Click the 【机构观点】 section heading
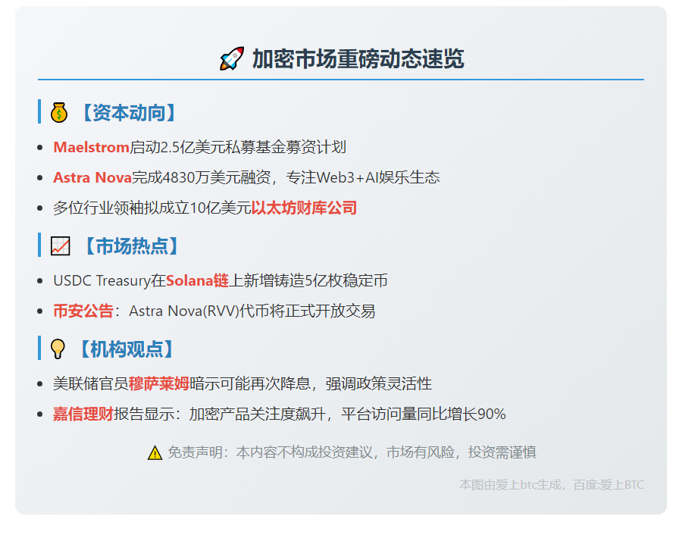Screen dimensions: 682x538 [127, 349]
